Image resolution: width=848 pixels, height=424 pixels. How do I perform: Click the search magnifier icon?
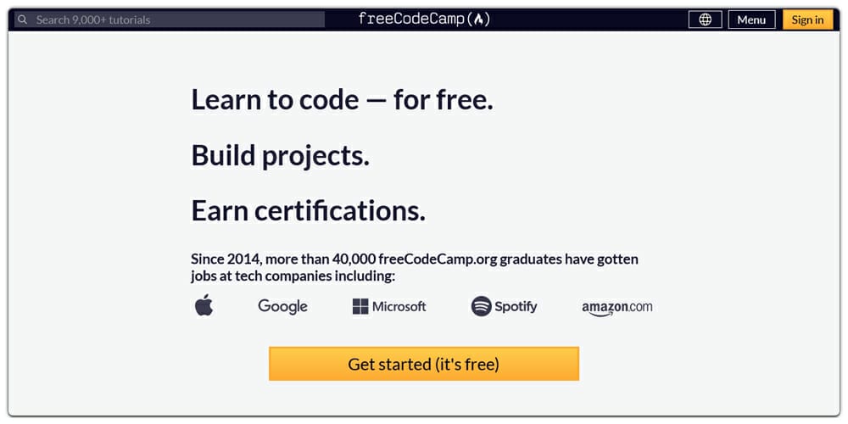click(x=22, y=20)
